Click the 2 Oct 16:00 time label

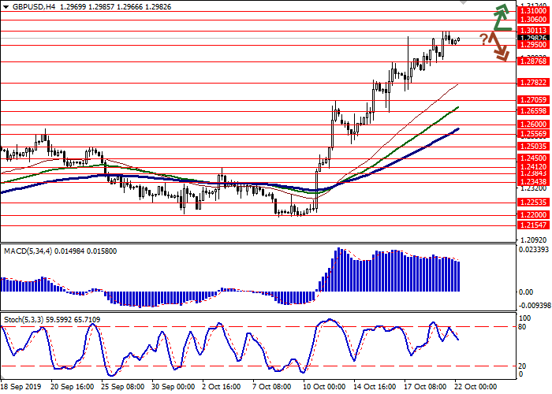pos(220,388)
